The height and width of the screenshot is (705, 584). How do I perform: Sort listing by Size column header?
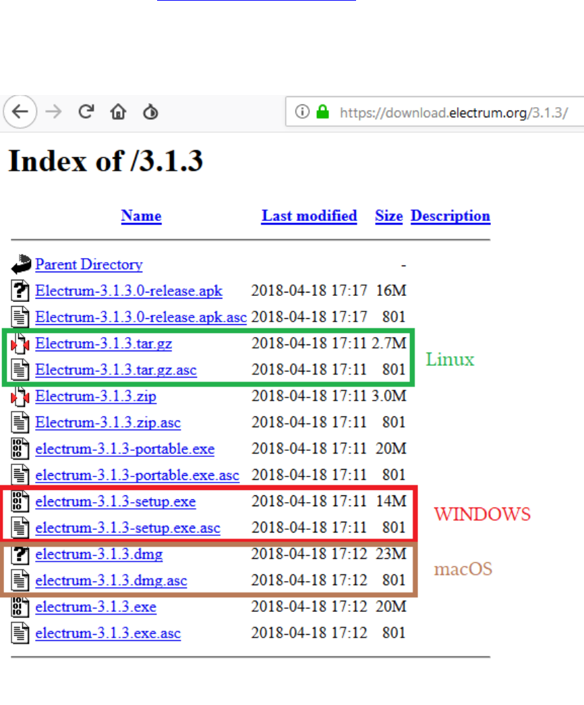(388, 216)
